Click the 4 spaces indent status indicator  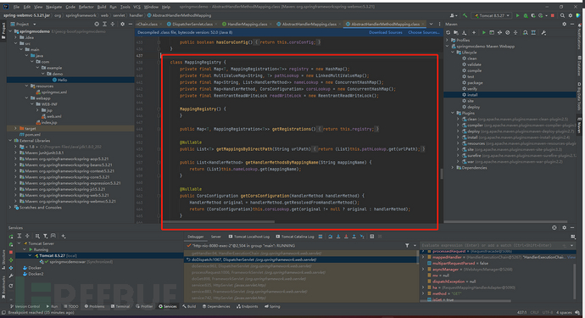[564, 312]
